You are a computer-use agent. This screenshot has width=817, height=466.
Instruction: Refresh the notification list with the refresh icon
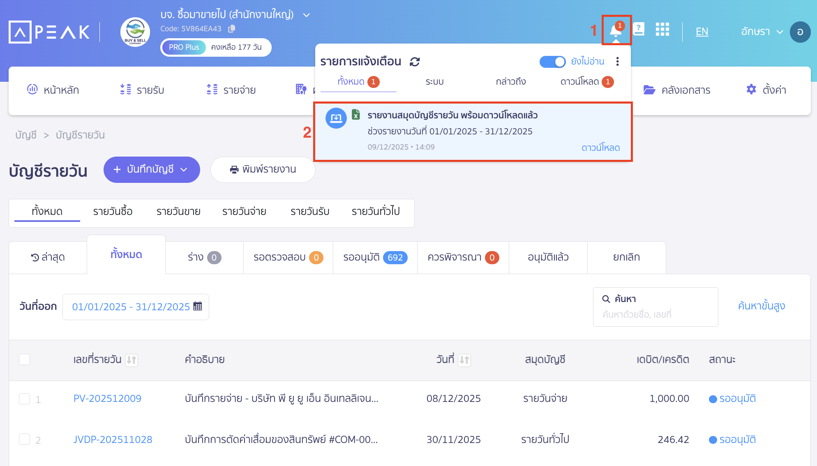coord(415,62)
